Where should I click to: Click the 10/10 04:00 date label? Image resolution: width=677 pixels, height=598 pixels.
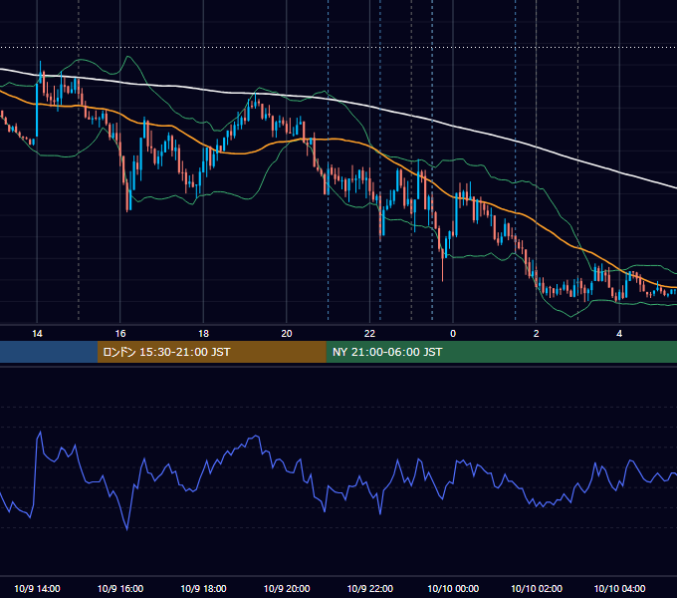pyautogui.click(x=619, y=588)
